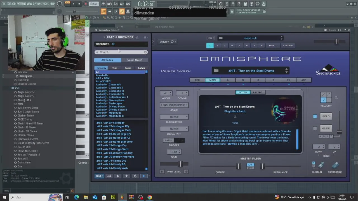Mute the part with M button
The image size is (358, 201).
click(162, 172)
